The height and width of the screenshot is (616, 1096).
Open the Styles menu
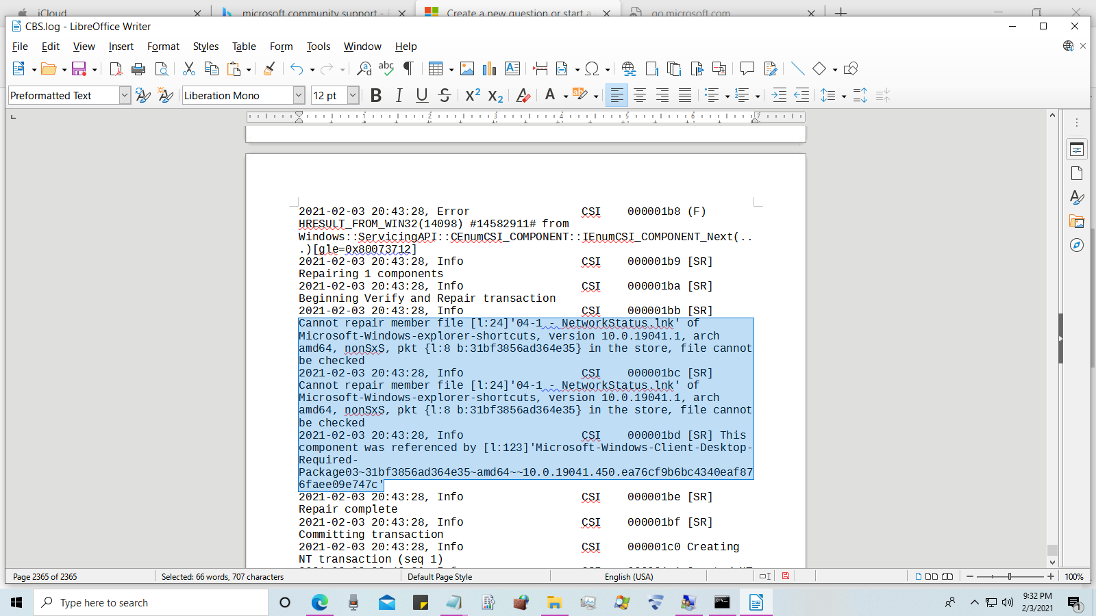206,47
